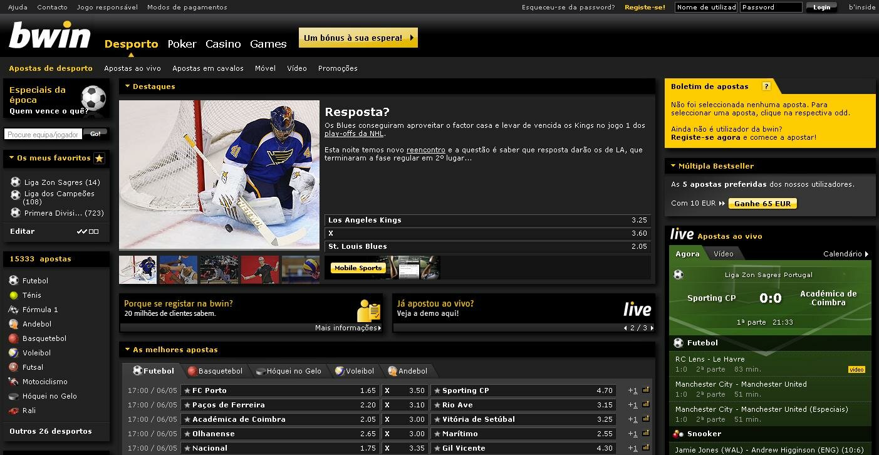Bet on Los Angeles Kings at 3.25
879x455 pixels.
pos(487,220)
